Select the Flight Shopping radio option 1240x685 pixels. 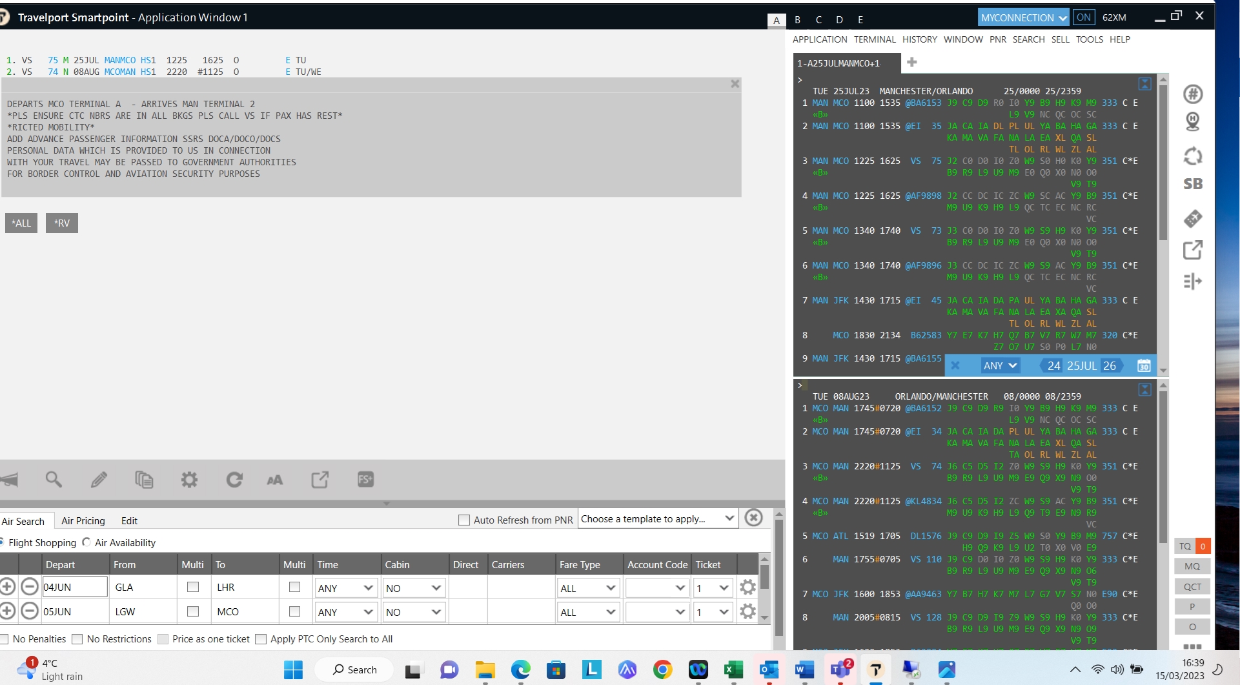[x=2, y=542]
